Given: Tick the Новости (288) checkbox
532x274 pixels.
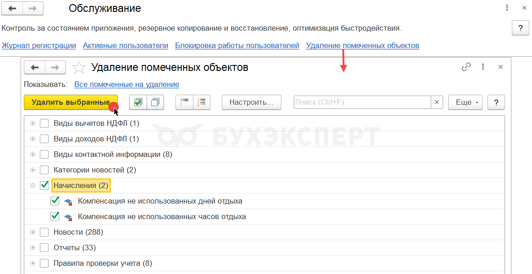Looking at the screenshot, I should point(44,232).
